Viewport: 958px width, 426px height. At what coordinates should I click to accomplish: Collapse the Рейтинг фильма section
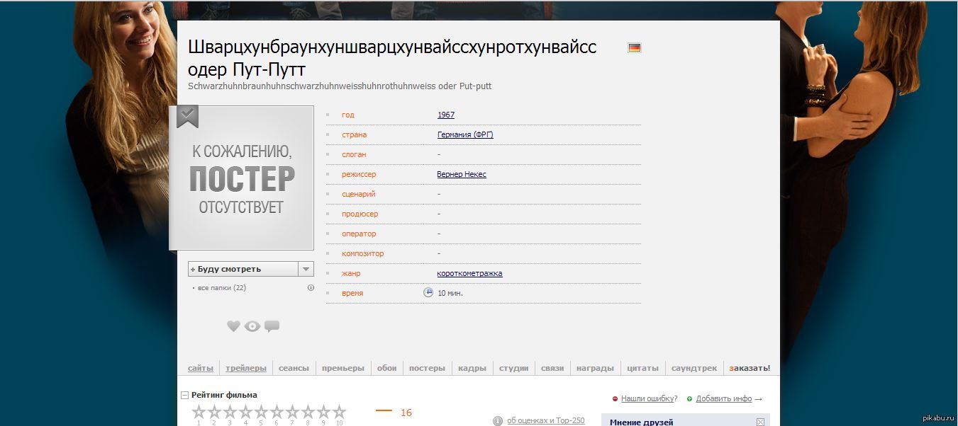point(184,396)
